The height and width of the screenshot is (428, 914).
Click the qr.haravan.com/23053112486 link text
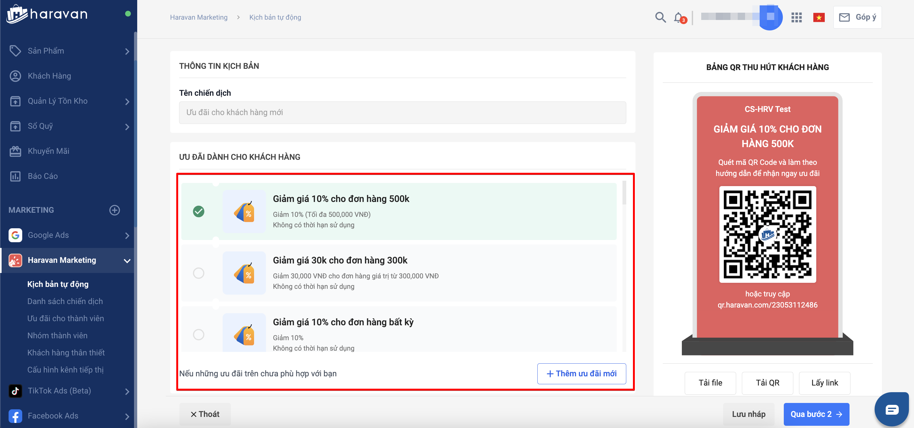tap(768, 305)
